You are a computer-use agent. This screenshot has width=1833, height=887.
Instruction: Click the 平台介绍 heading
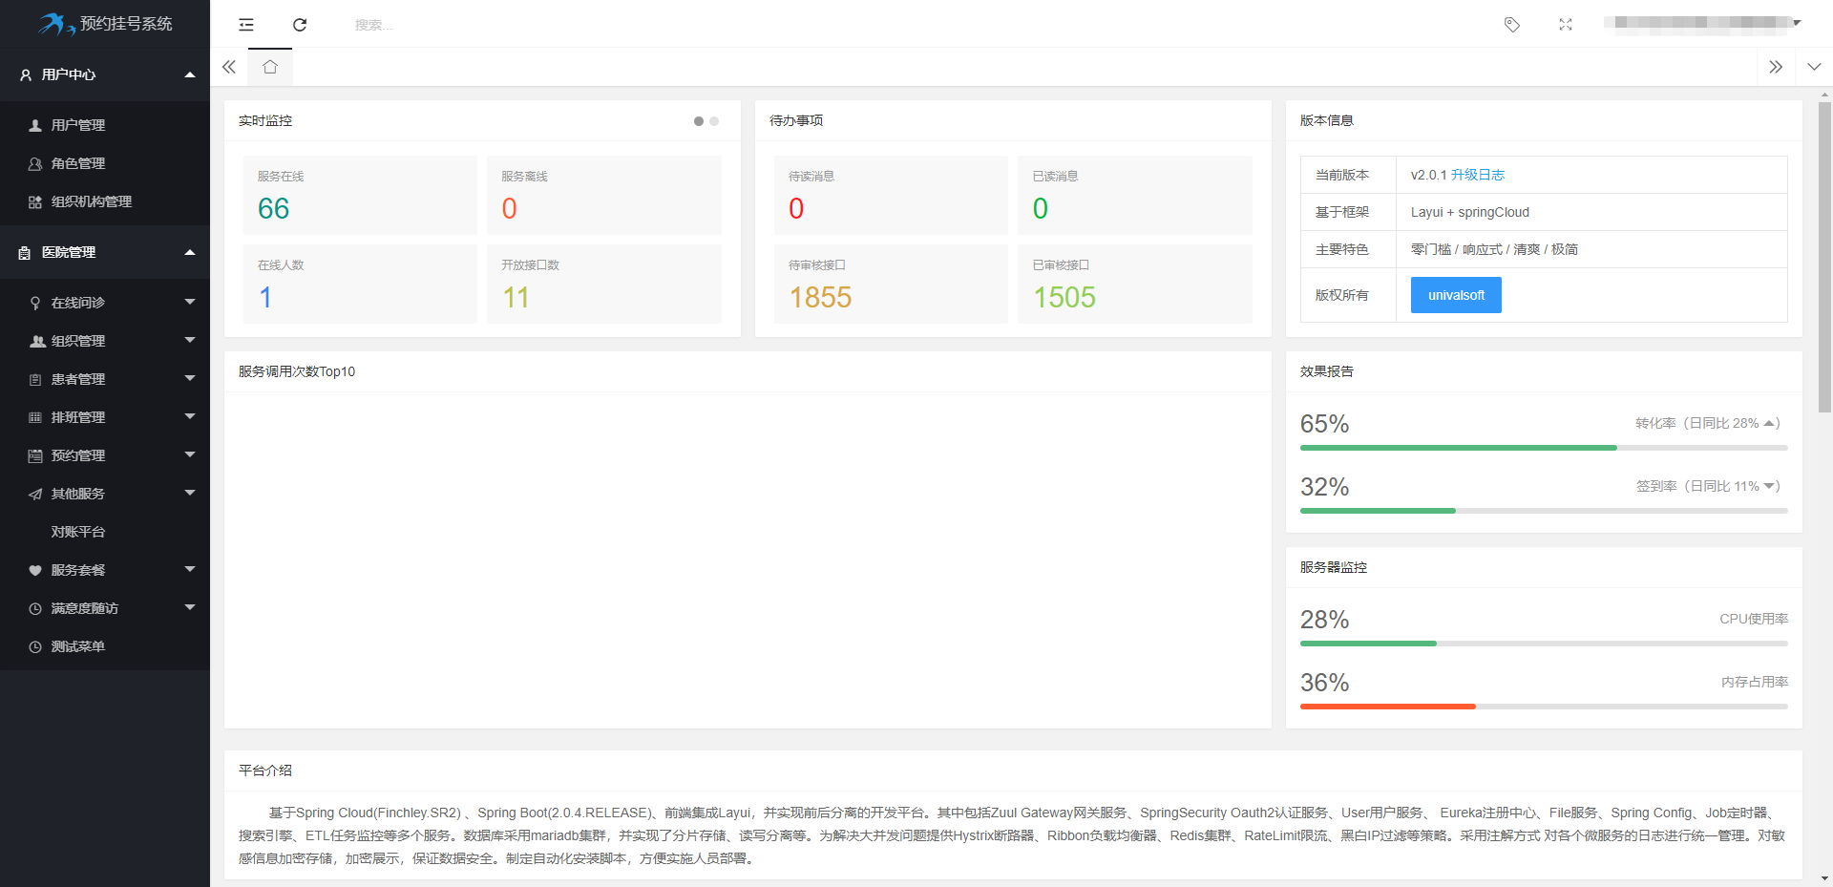click(x=265, y=771)
